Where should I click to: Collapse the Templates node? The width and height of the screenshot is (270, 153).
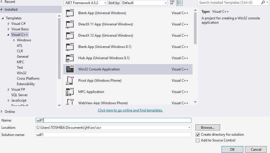[3, 18]
